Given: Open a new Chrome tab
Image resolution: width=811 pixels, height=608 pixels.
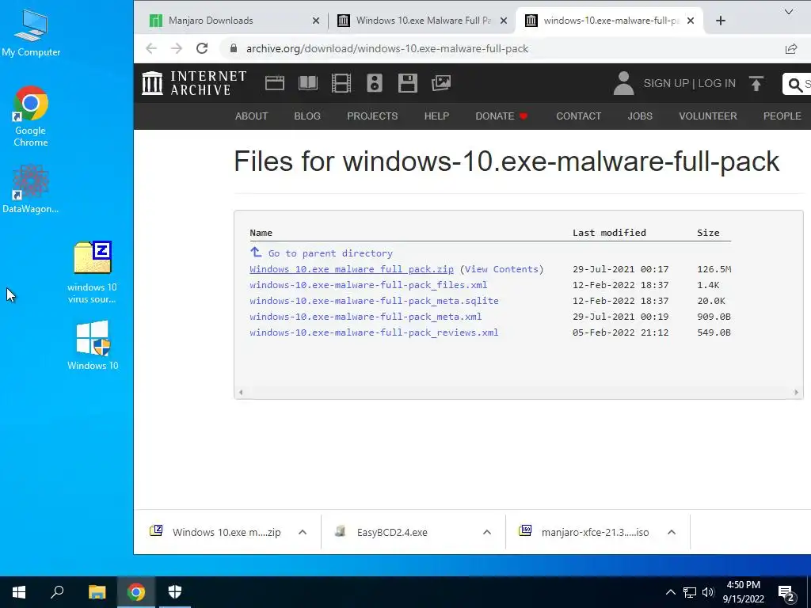Looking at the screenshot, I should point(721,21).
